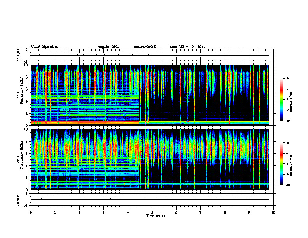Click the "-6" label on ch.2 colorbar
This screenshot has height=238, width=308.
(x=287, y=143)
